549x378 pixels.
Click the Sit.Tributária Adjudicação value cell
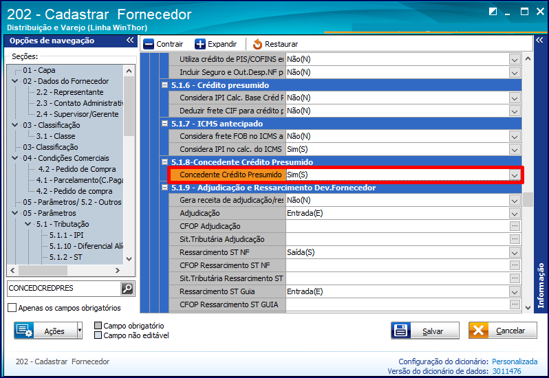coord(398,239)
